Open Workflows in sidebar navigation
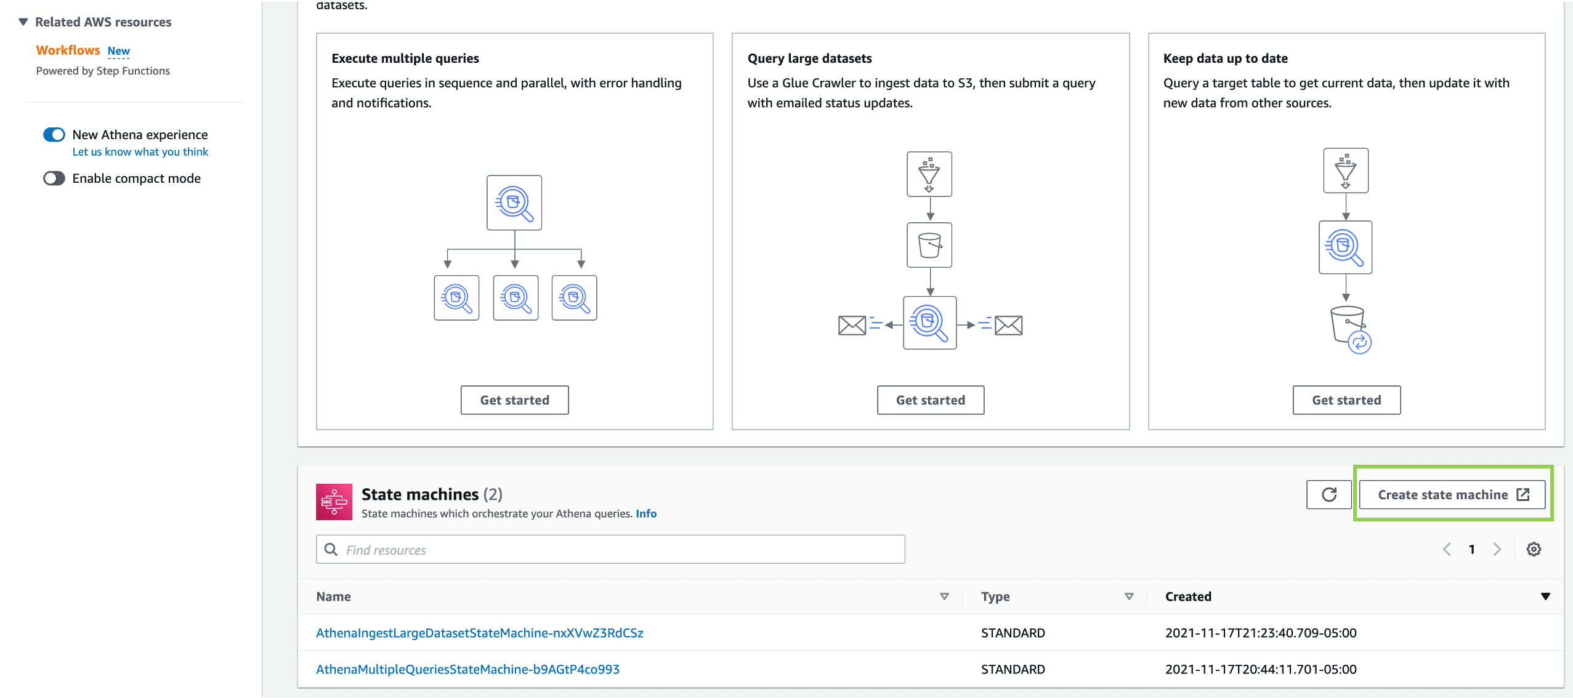Image resolution: width=1573 pixels, height=698 pixels. [68, 50]
